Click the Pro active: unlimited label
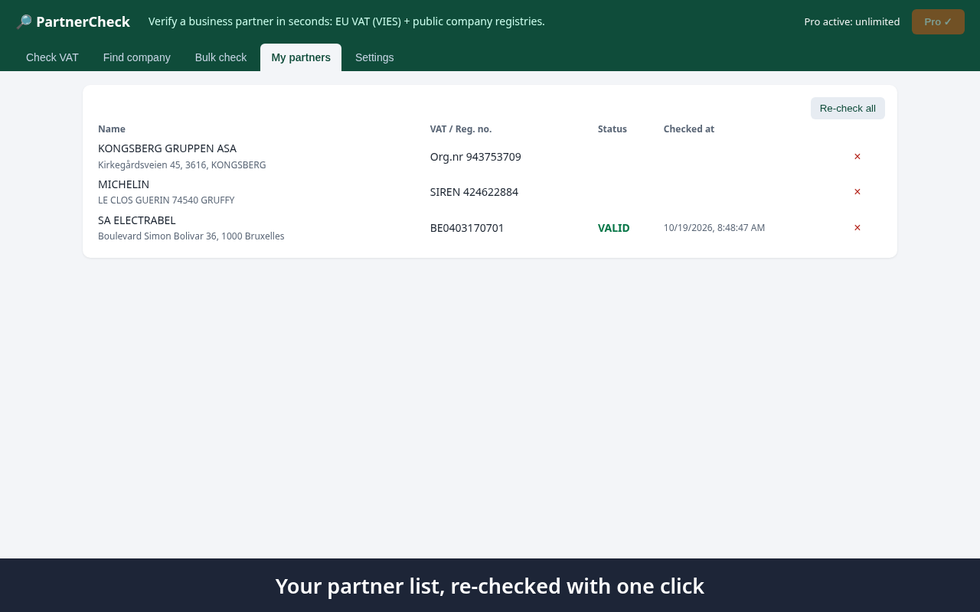The height and width of the screenshot is (612, 980). (x=852, y=21)
